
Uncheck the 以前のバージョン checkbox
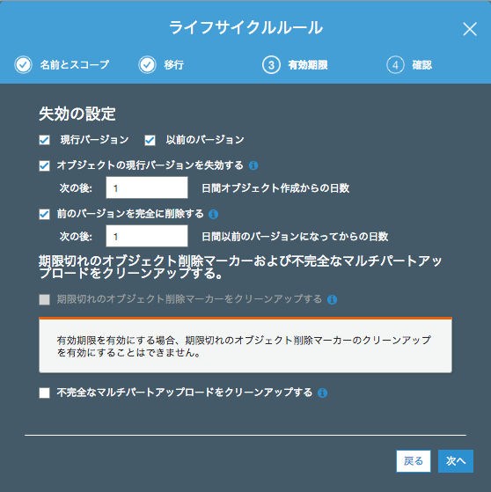coord(150,140)
